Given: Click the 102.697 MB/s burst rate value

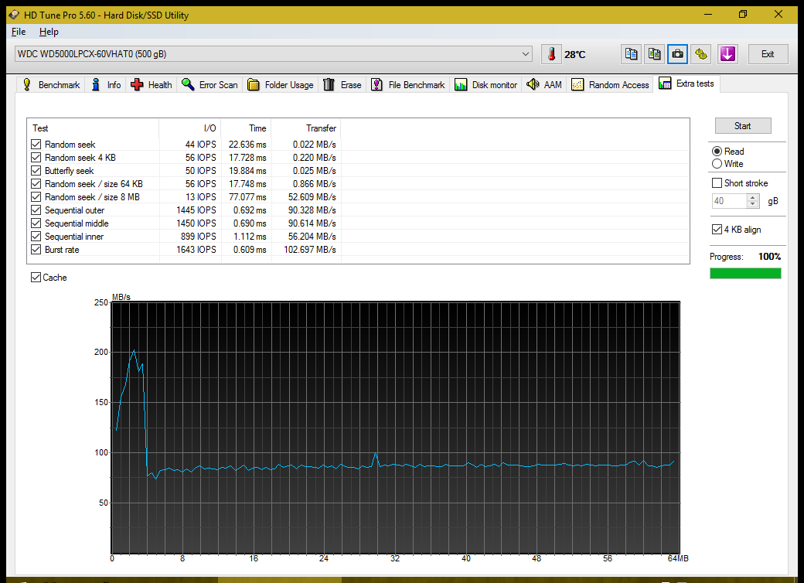Looking at the screenshot, I should pyautogui.click(x=310, y=250).
